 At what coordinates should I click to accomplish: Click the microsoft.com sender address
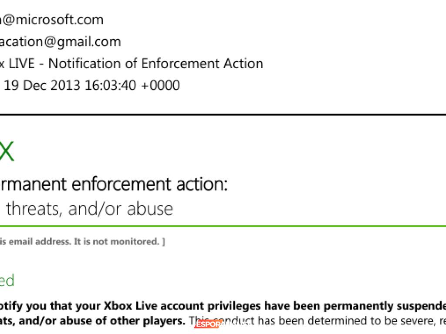coord(51,20)
